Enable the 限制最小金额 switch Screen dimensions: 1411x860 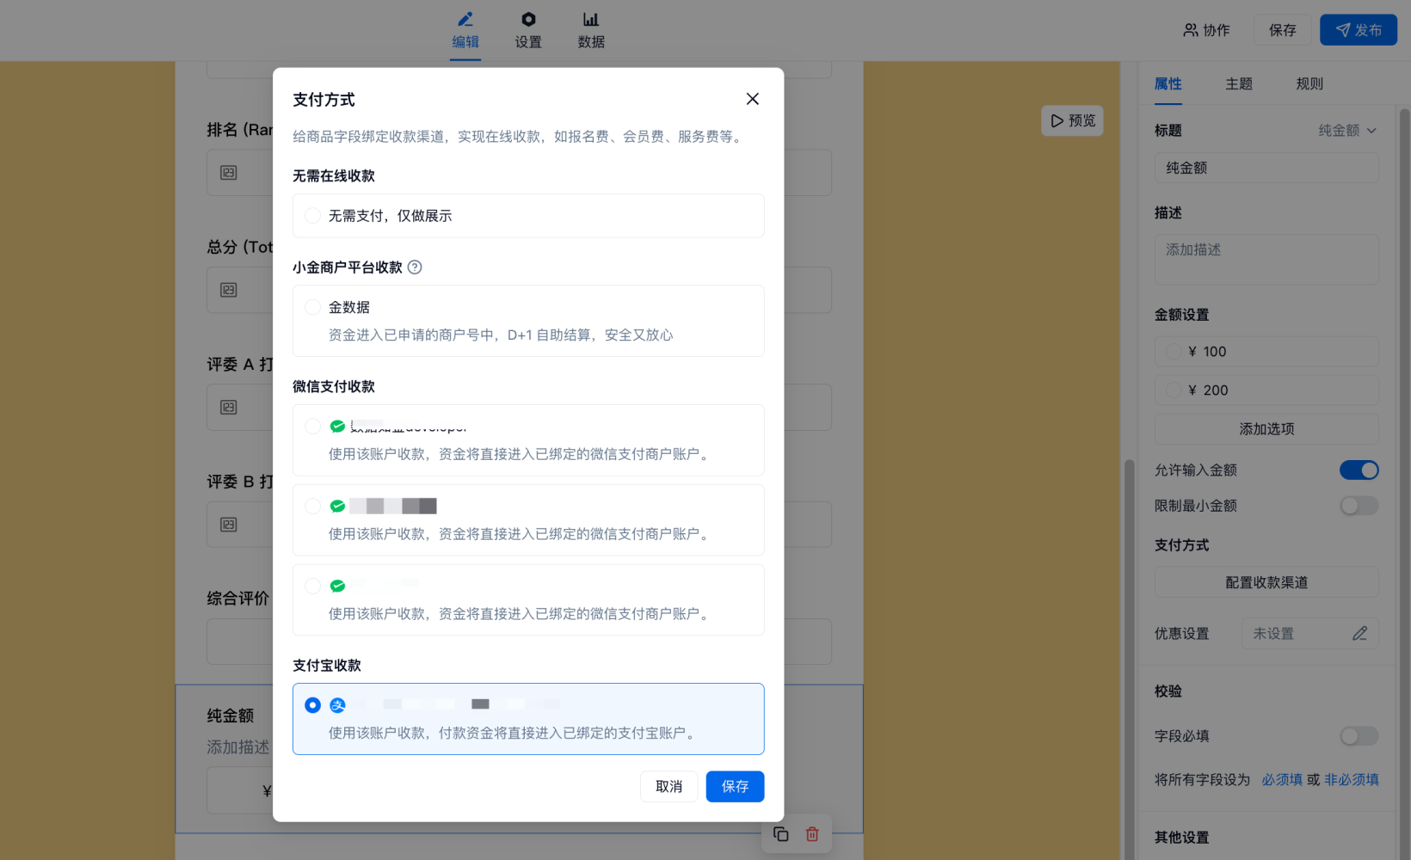[x=1359, y=507]
